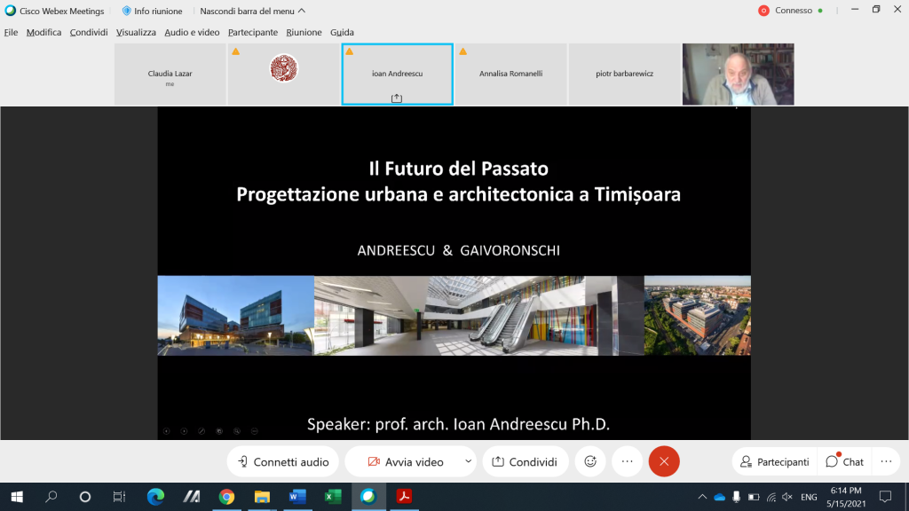
Task: Open panel options ellipsis next to Chat
Action: point(885,461)
